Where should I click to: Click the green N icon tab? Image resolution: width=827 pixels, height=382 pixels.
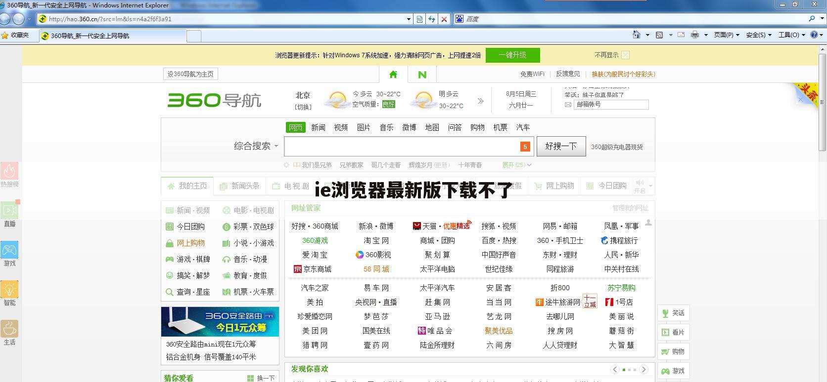tap(422, 74)
